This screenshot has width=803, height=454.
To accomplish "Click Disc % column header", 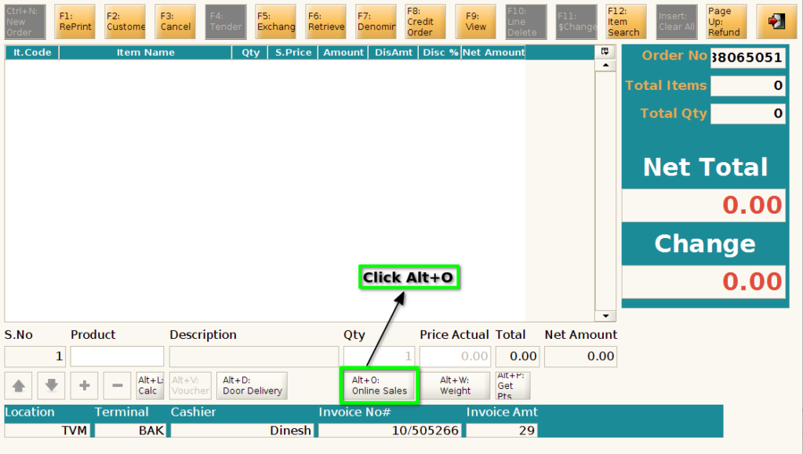I will 440,52.
